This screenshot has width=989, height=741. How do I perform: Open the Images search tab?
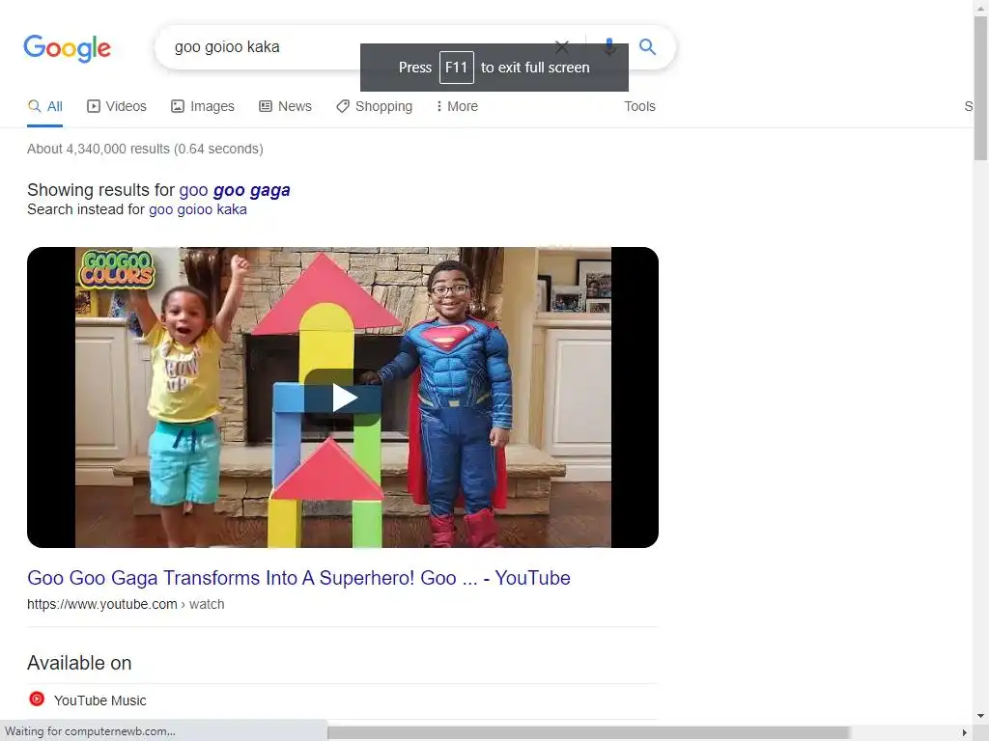point(203,106)
